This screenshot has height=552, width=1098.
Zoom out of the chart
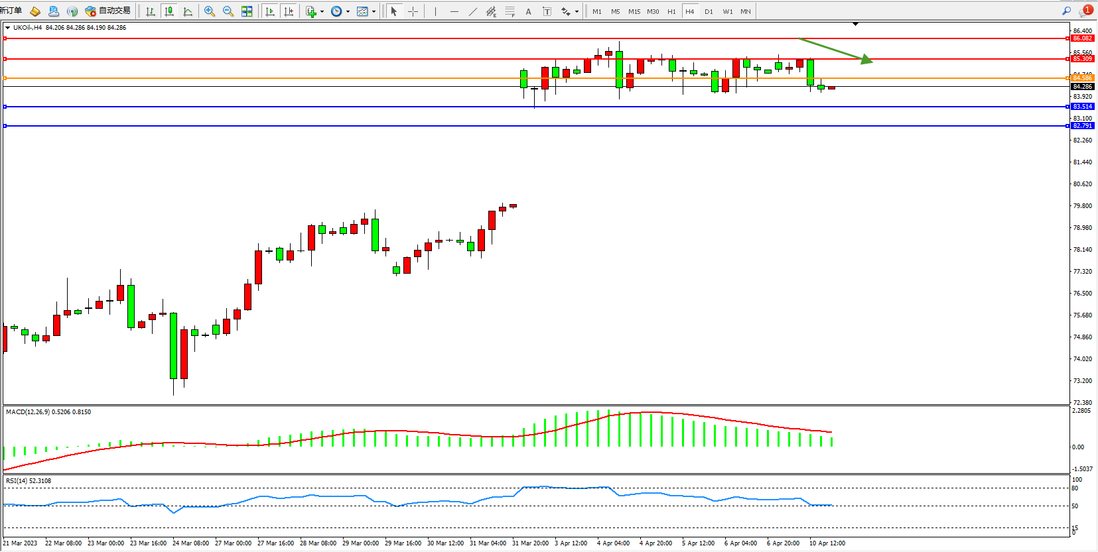(228, 11)
